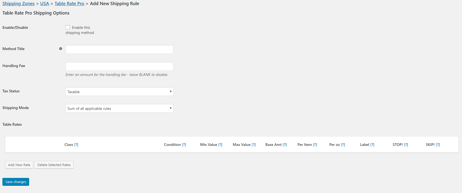Click the Table Rates section label
Screen dimensions: 462x193
[x=12, y=124]
